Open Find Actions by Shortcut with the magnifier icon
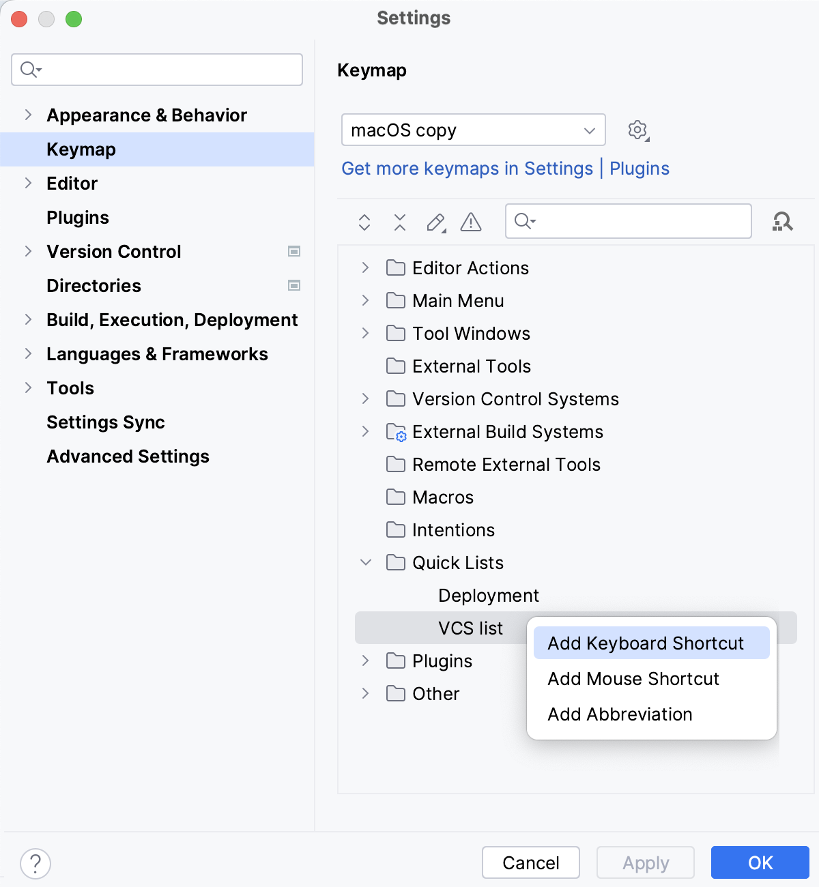 pyautogui.click(x=782, y=221)
